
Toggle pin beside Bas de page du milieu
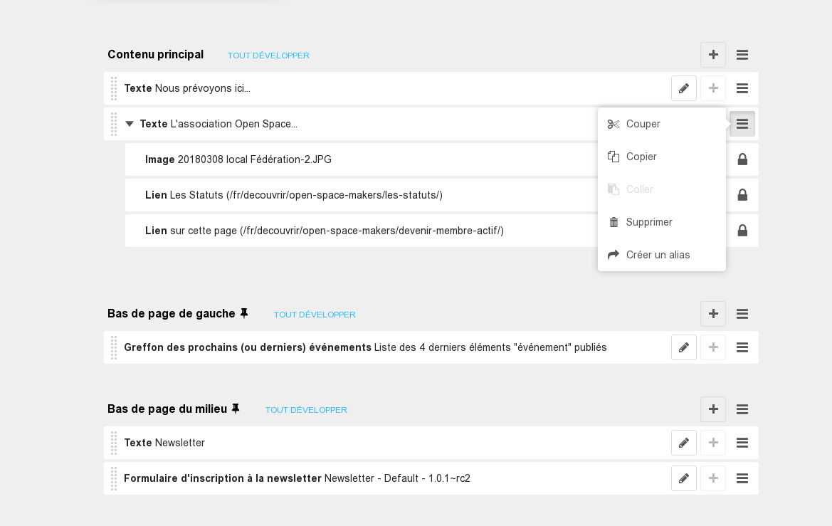(236, 409)
